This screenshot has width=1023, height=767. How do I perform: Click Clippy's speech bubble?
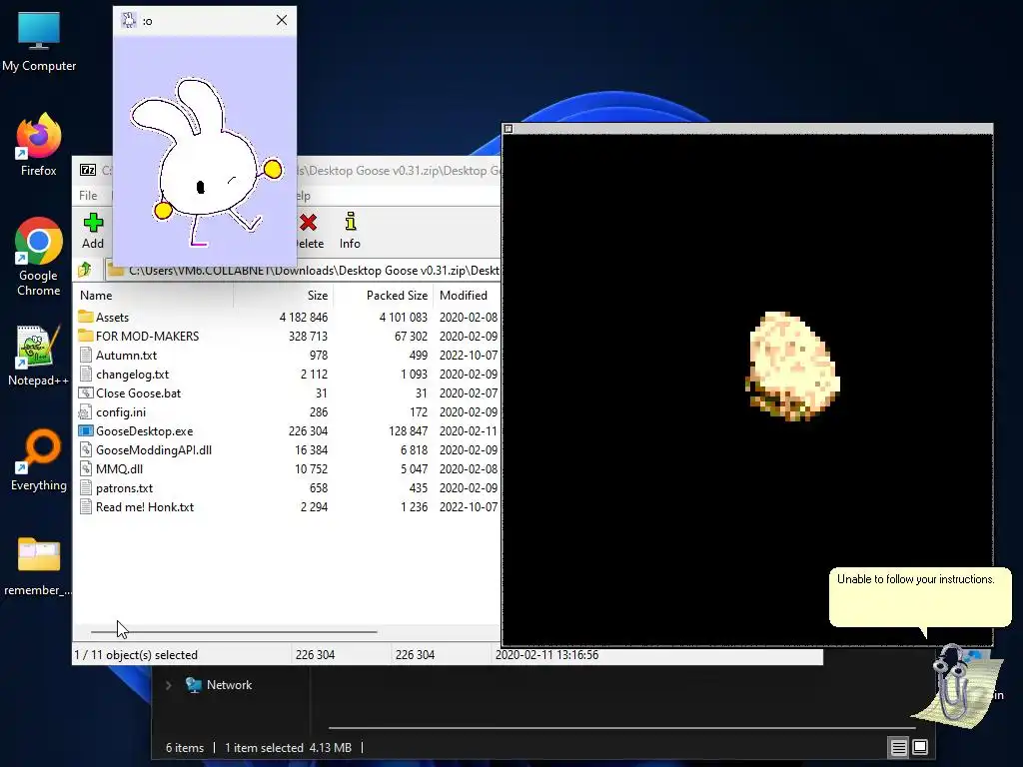coord(920,597)
